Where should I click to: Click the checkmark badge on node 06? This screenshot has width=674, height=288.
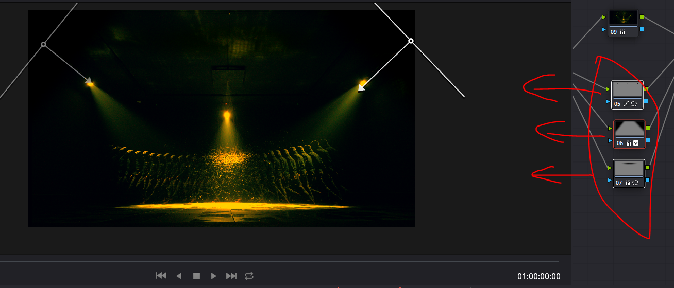point(636,143)
